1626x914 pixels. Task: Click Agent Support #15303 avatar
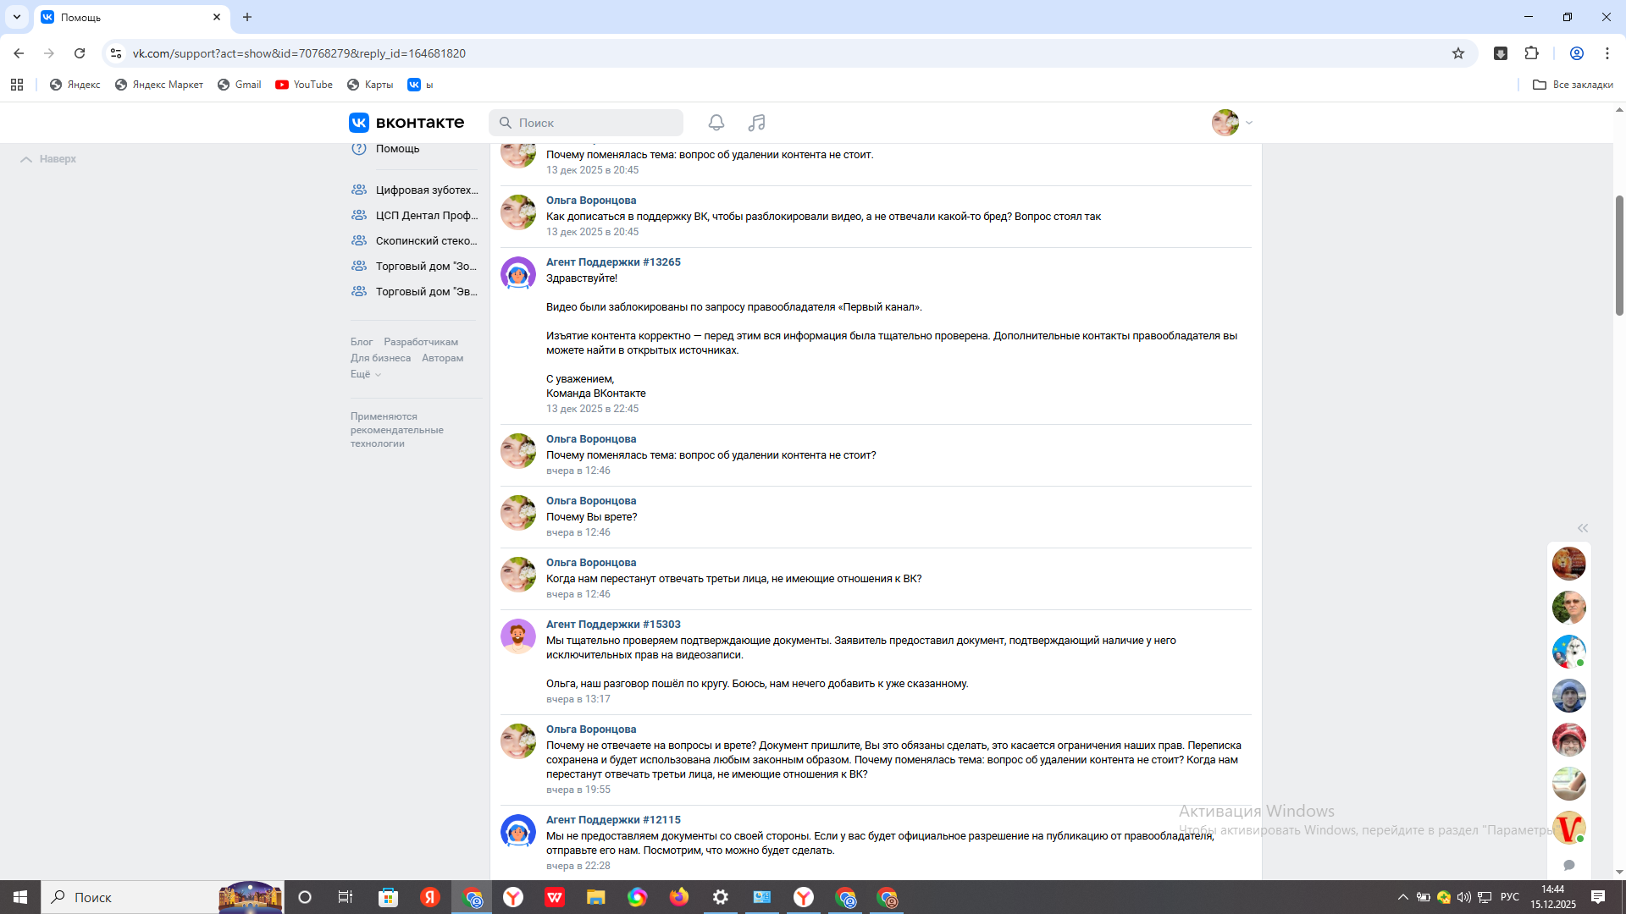[517, 636]
